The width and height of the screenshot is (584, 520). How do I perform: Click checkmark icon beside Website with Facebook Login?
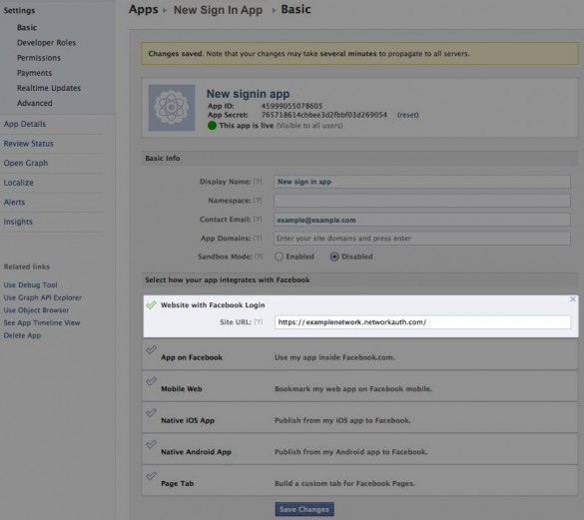click(x=151, y=305)
